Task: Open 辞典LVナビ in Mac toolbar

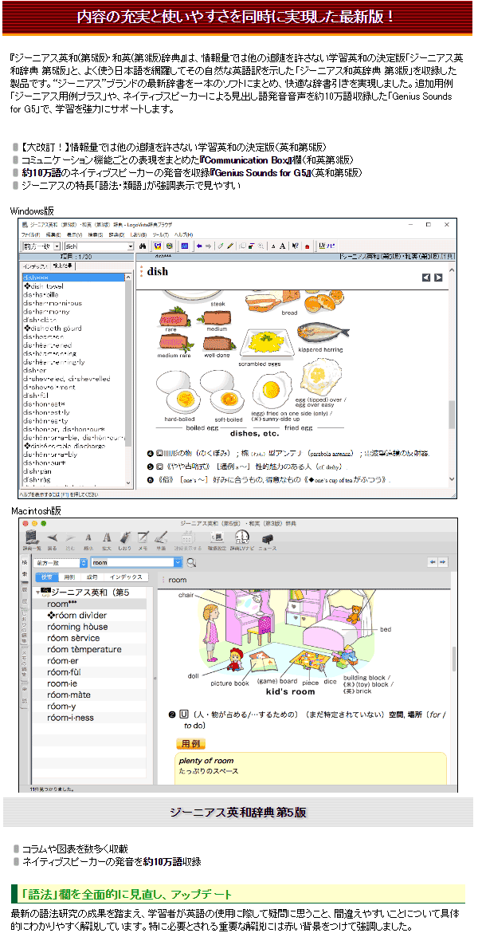Action: (242, 541)
